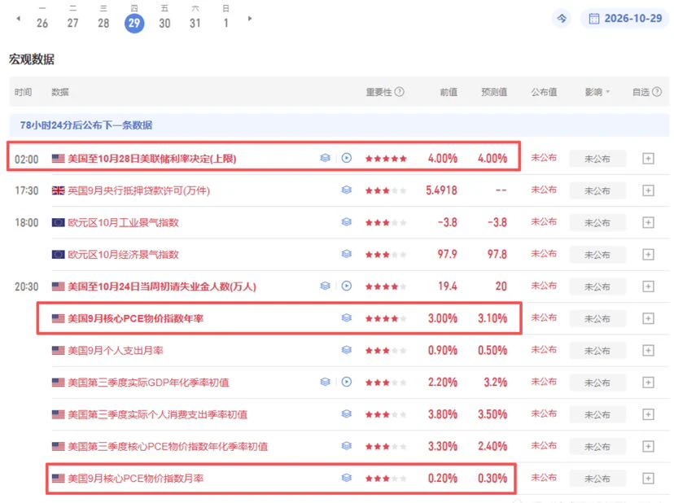Select date 30 in the week calendar
Screen dimensions: 674x503
point(164,24)
